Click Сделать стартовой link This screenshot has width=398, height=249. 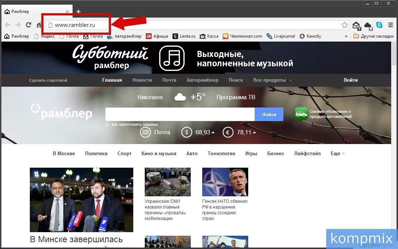coord(48,80)
